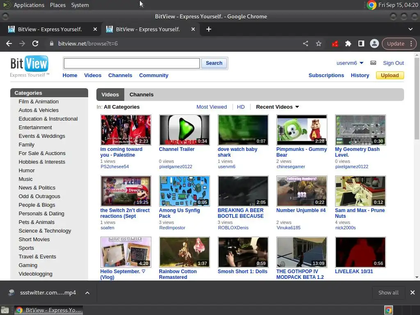Click the Chrome Update button
Viewport: 420px width, 315px height.
(x=396, y=43)
